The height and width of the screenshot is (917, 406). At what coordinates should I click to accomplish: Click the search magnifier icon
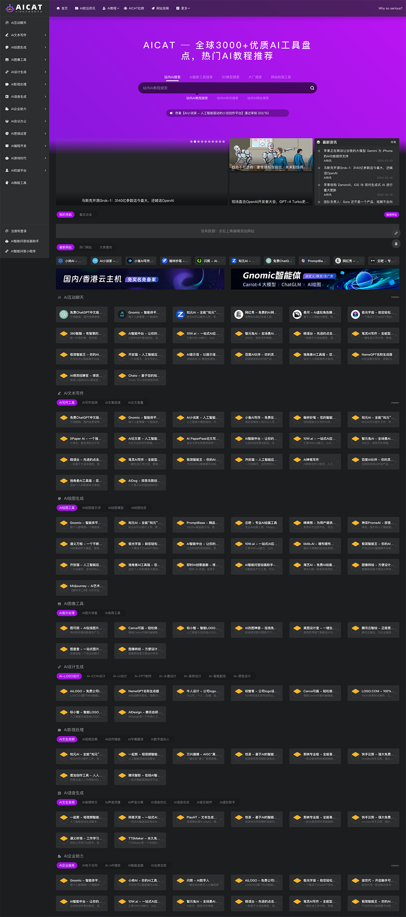312,88
